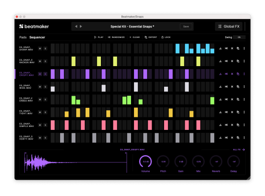Randomize the ES_SNAP_SHORTY row pattern

click(226, 138)
